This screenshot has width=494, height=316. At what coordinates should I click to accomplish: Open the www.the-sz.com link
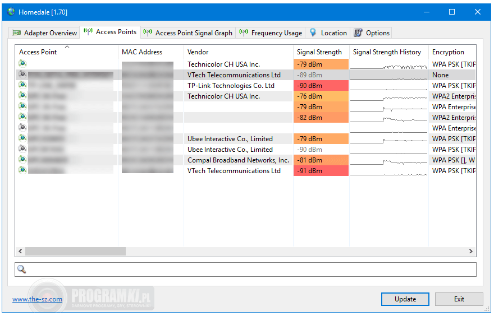(x=37, y=299)
